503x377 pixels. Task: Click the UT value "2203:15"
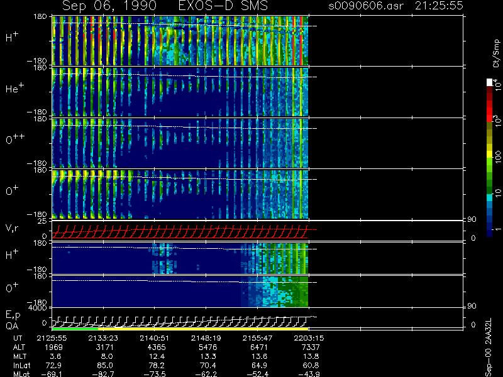pyautogui.click(x=309, y=338)
